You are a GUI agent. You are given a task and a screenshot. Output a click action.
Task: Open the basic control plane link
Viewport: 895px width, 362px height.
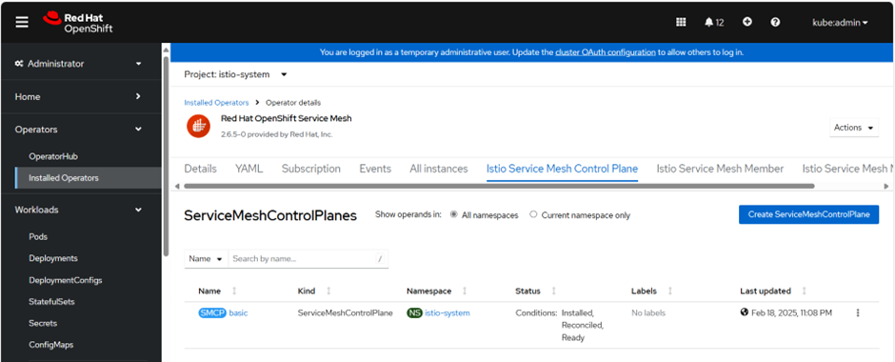239,312
